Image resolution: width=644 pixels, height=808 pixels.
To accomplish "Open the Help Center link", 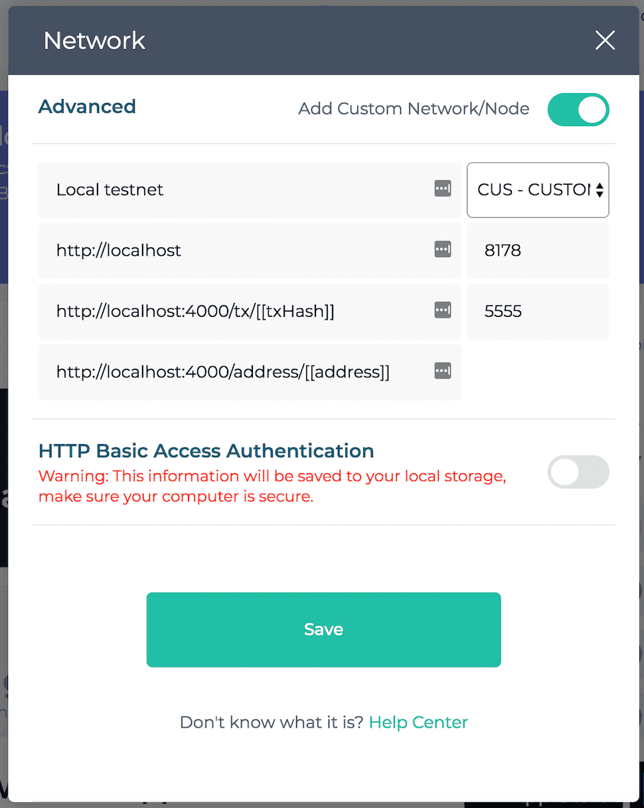I will pyautogui.click(x=418, y=722).
